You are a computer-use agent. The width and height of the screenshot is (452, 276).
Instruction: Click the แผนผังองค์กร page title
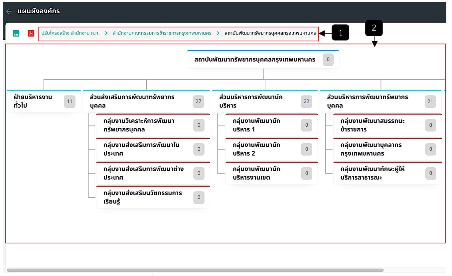(x=39, y=11)
